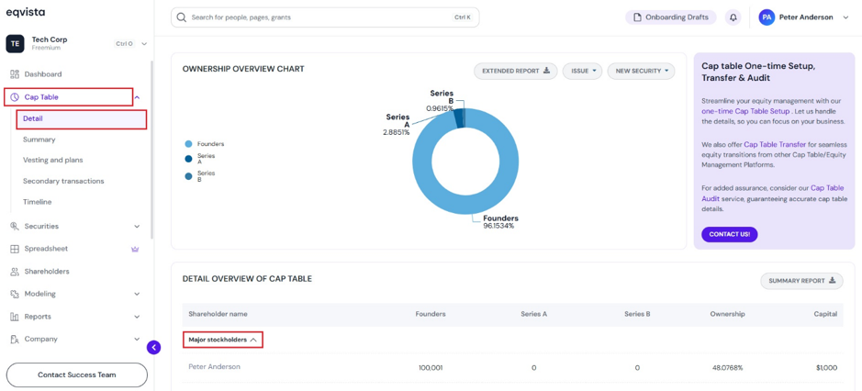Open Secondary transactions submenu item

pos(63,181)
